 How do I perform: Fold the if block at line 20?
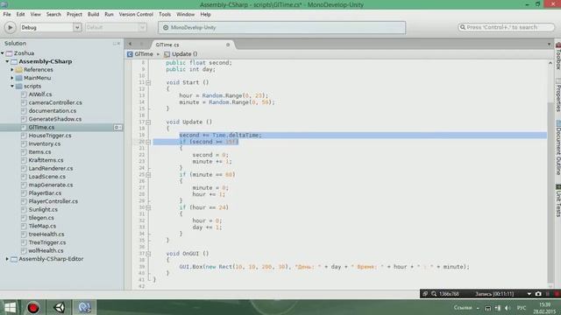148,142
